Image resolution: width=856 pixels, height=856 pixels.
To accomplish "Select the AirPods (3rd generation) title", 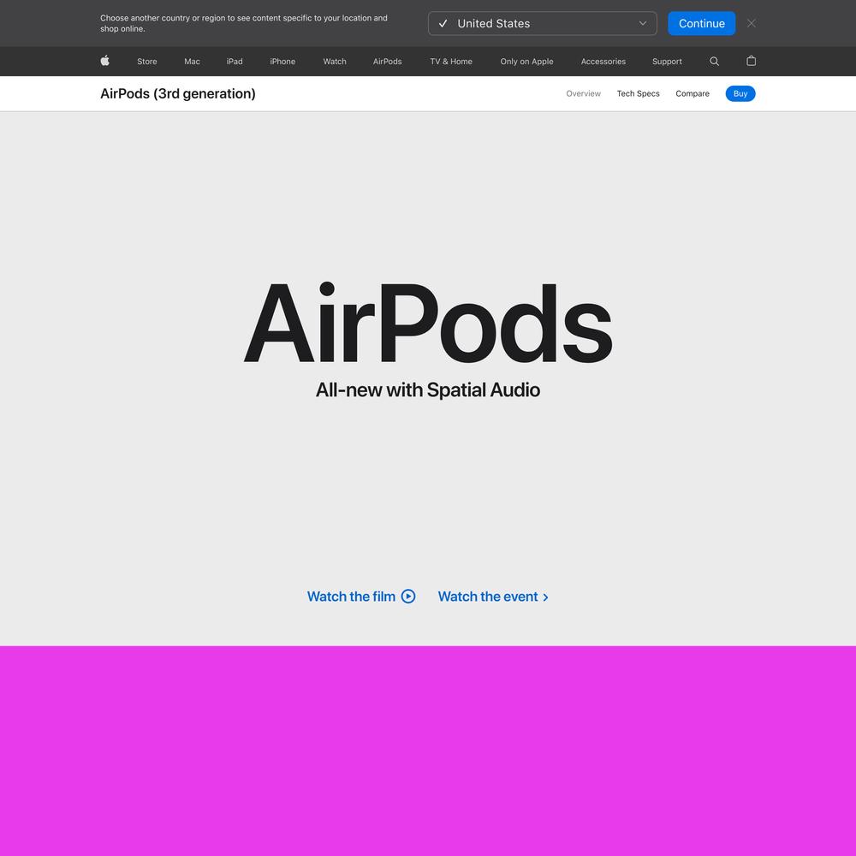I will [x=178, y=94].
